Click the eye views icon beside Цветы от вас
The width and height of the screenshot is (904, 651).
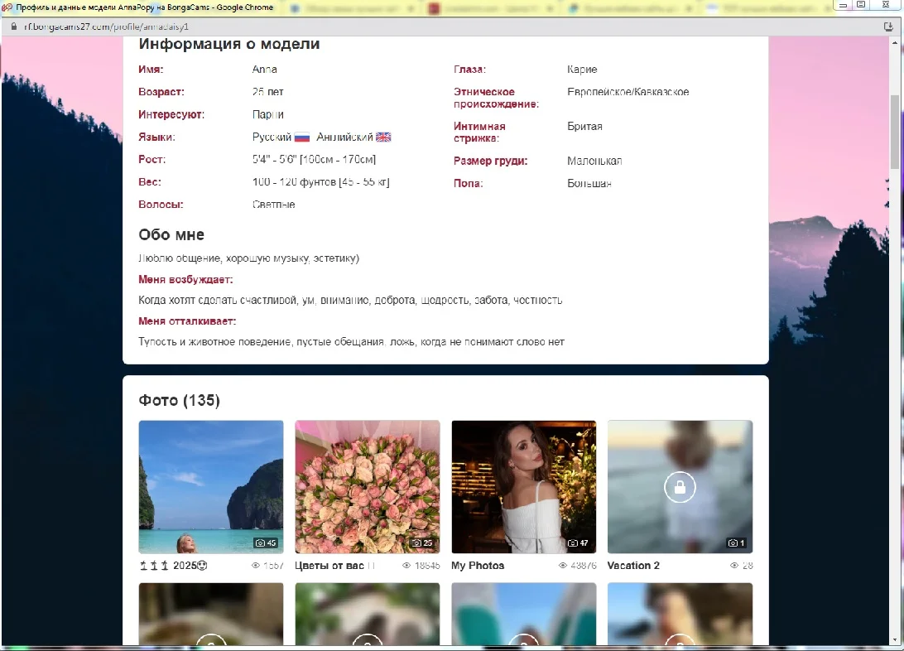coord(406,566)
